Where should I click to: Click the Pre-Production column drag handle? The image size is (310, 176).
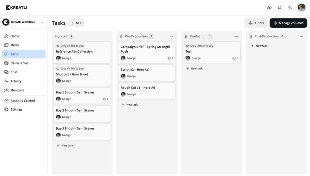(121, 36)
